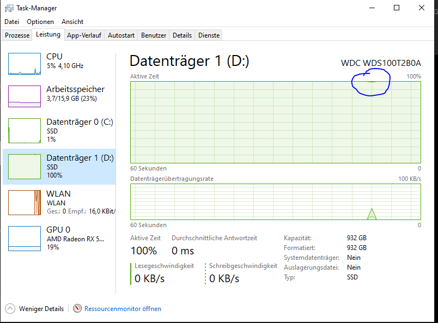Click the 0 ms Antwortzeit value
This screenshot has height=323, width=438.
click(x=182, y=251)
